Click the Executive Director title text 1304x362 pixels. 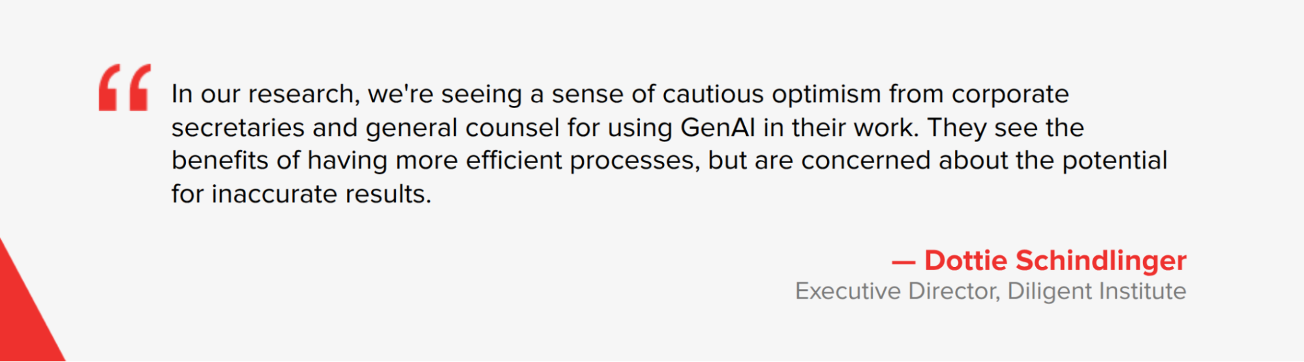click(897, 291)
